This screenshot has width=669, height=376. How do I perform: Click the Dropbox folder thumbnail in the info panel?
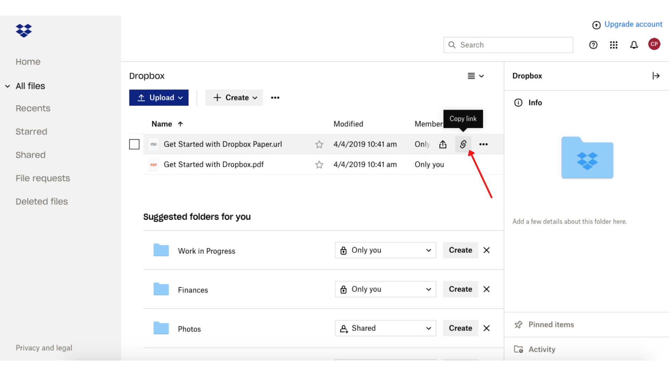click(x=587, y=157)
